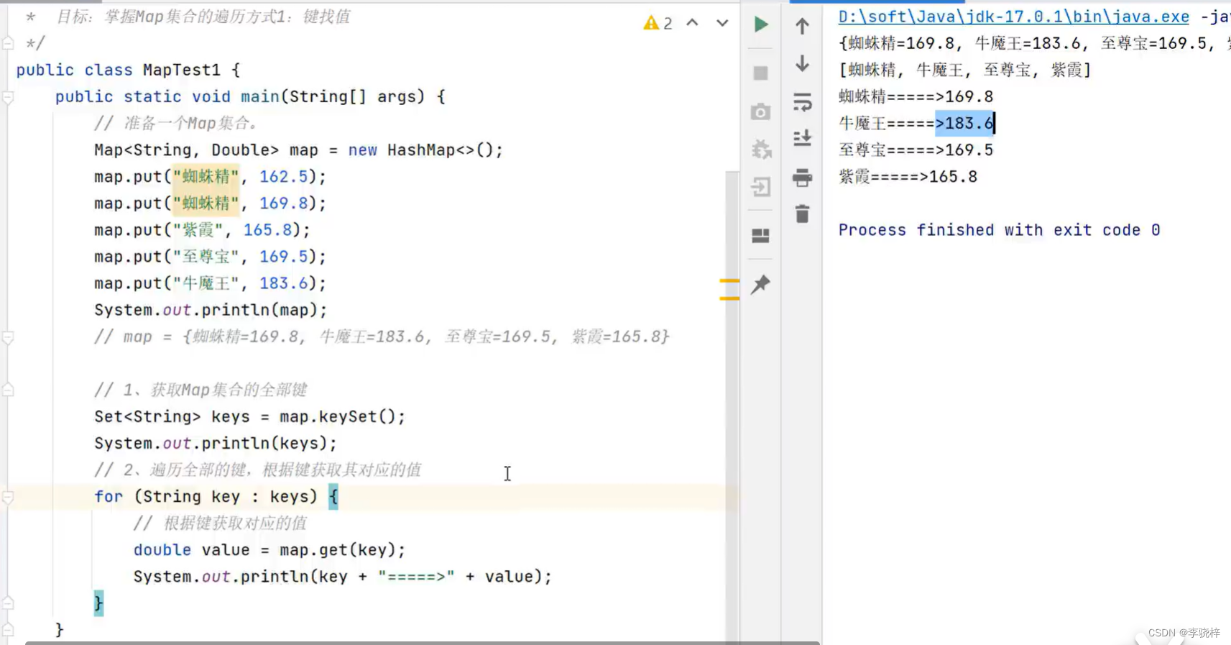The width and height of the screenshot is (1231, 645).
Task: Click on class name MapTest1
Action: [182, 70]
